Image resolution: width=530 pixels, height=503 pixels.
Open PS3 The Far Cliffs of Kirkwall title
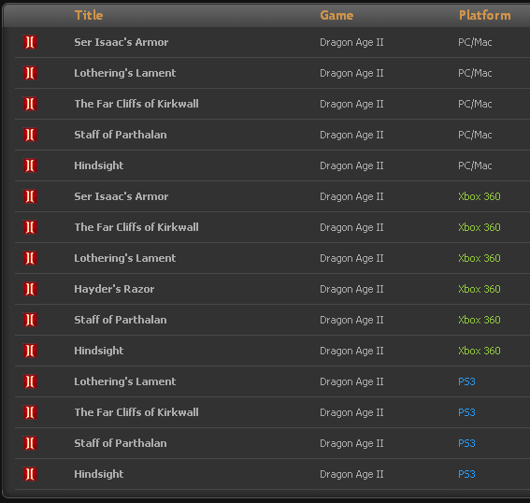coord(136,412)
